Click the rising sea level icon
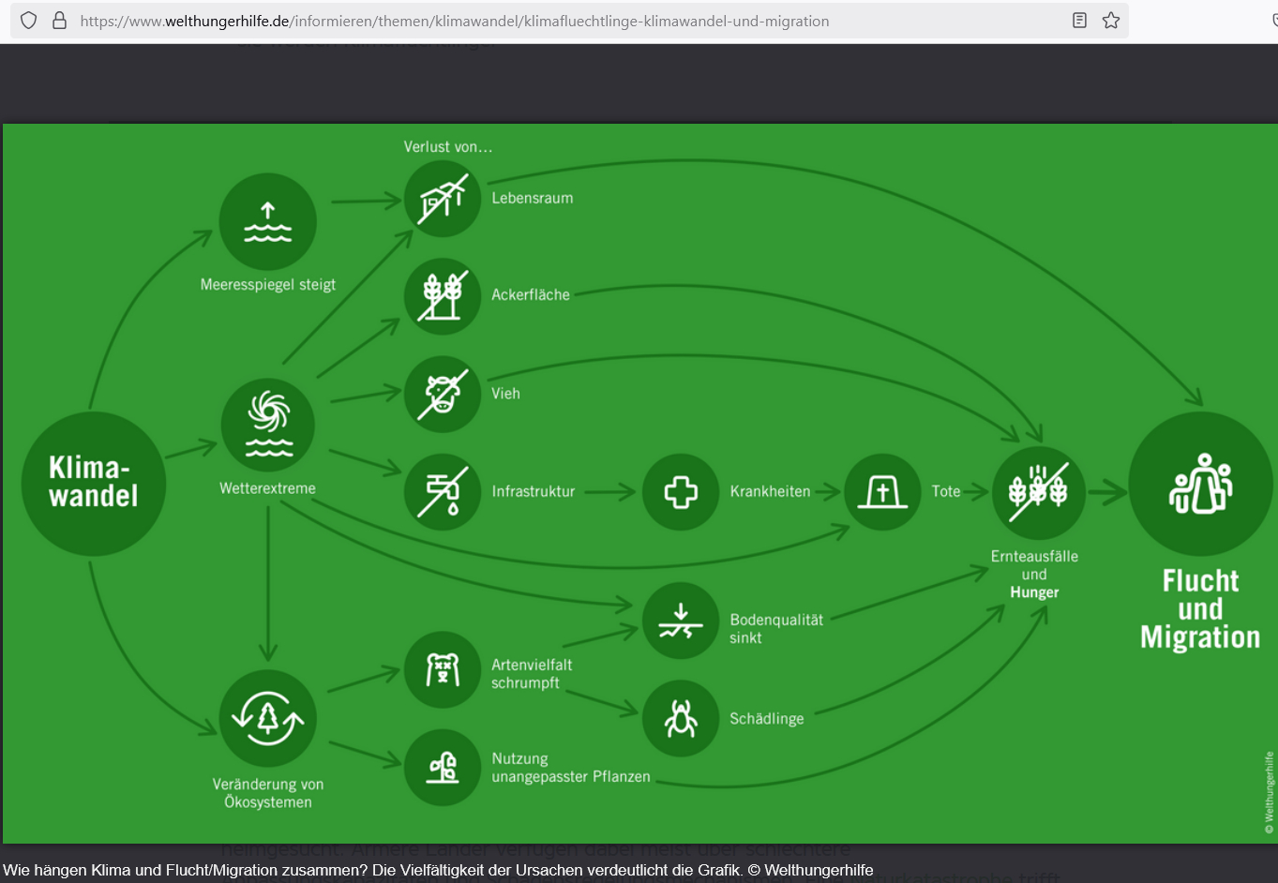 pyautogui.click(x=267, y=221)
